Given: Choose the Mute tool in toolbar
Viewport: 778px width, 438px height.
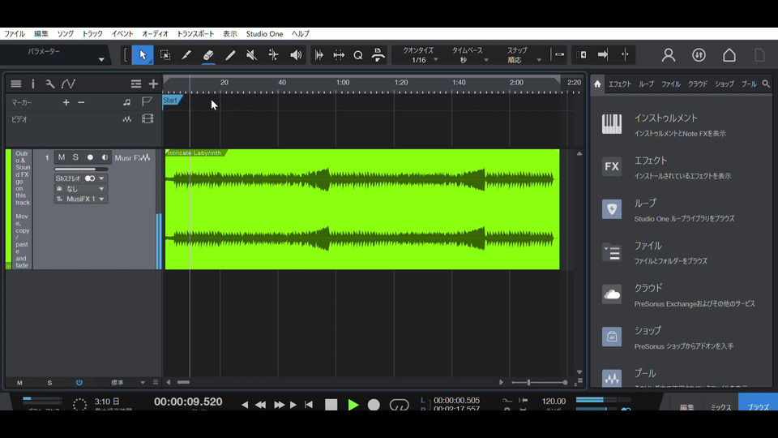Looking at the screenshot, I should click(x=251, y=55).
